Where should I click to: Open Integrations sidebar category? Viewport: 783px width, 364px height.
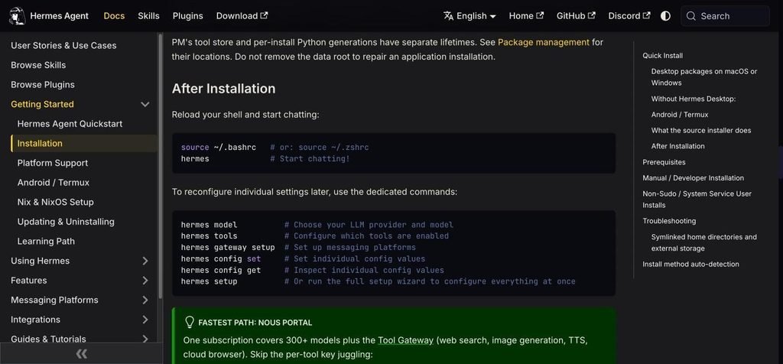pos(35,320)
